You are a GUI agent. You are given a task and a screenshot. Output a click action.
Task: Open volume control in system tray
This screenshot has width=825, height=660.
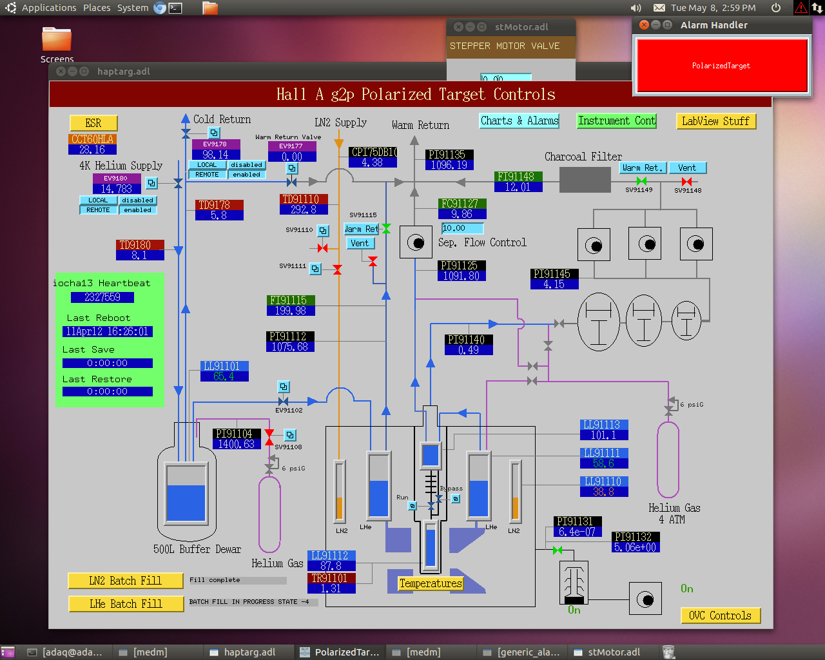click(x=636, y=8)
